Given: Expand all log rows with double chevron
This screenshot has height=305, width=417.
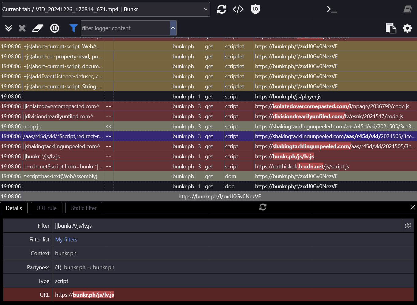Looking at the screenshot, I should click(x=9, y=28).
